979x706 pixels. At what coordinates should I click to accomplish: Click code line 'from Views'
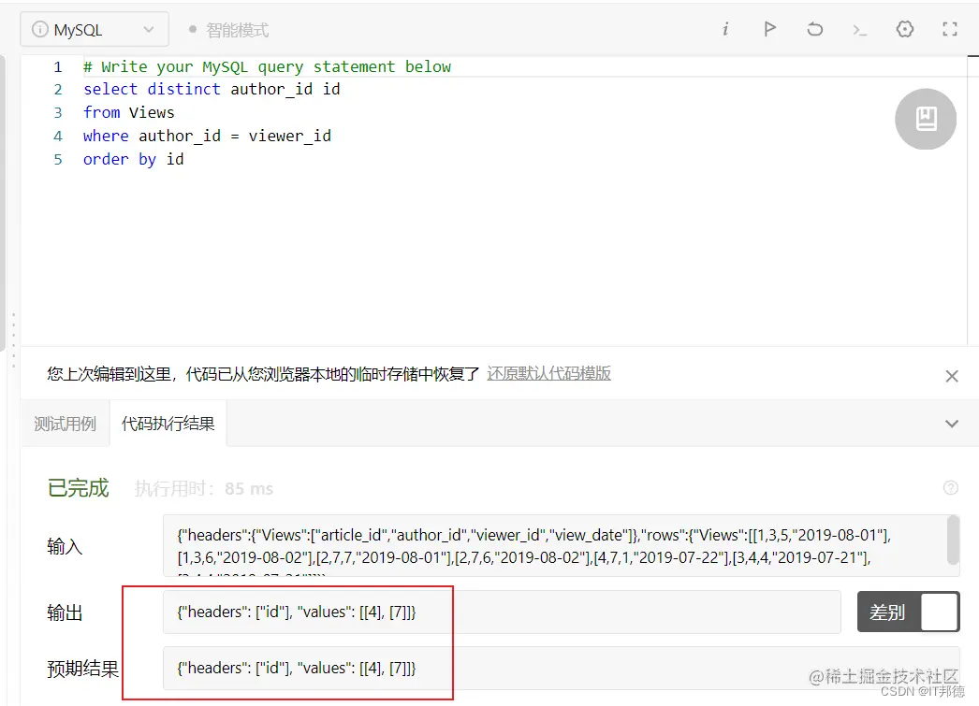tap(128, 112)
